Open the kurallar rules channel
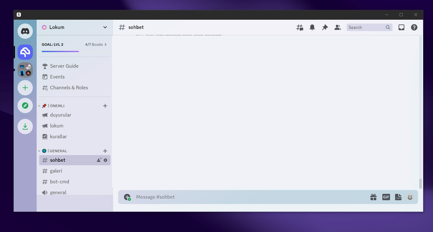Image resolution: width=433 pixels, height=232 pixels. pyautogui.click(x=75, y=137)
